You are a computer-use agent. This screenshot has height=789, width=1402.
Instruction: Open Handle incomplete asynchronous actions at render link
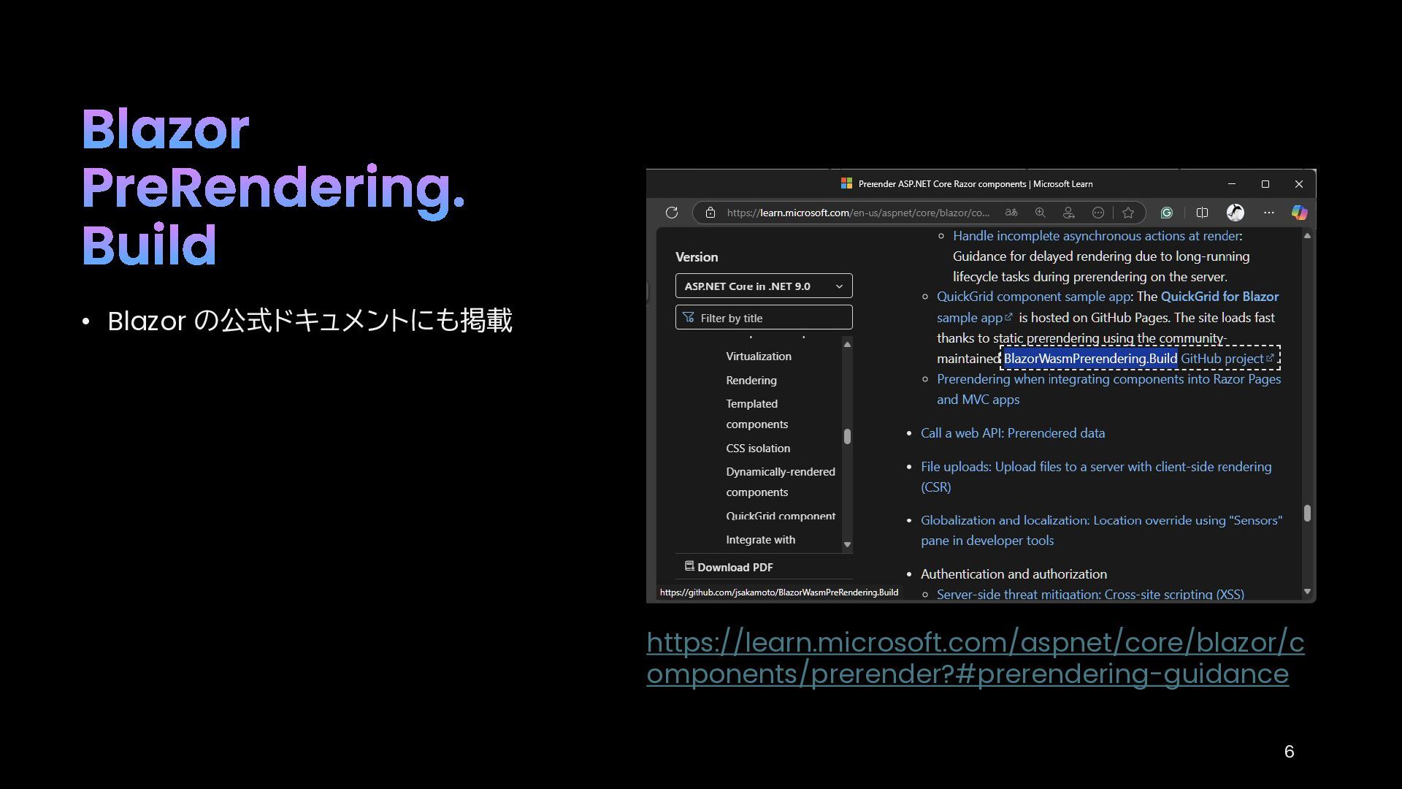point(1096,236)
